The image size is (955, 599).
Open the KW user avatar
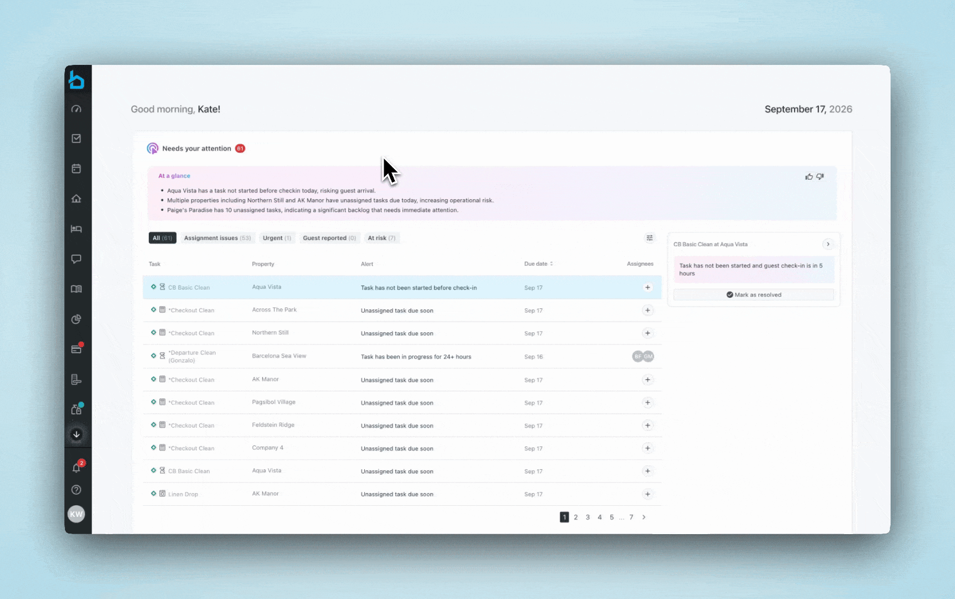(76, 514)
